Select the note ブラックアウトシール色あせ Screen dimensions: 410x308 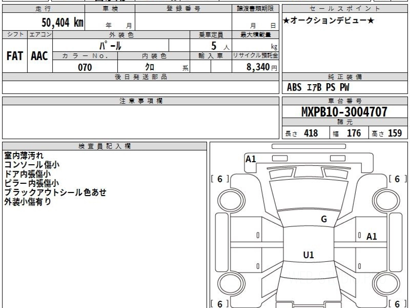pyautogui.click(x=55, y=193)
